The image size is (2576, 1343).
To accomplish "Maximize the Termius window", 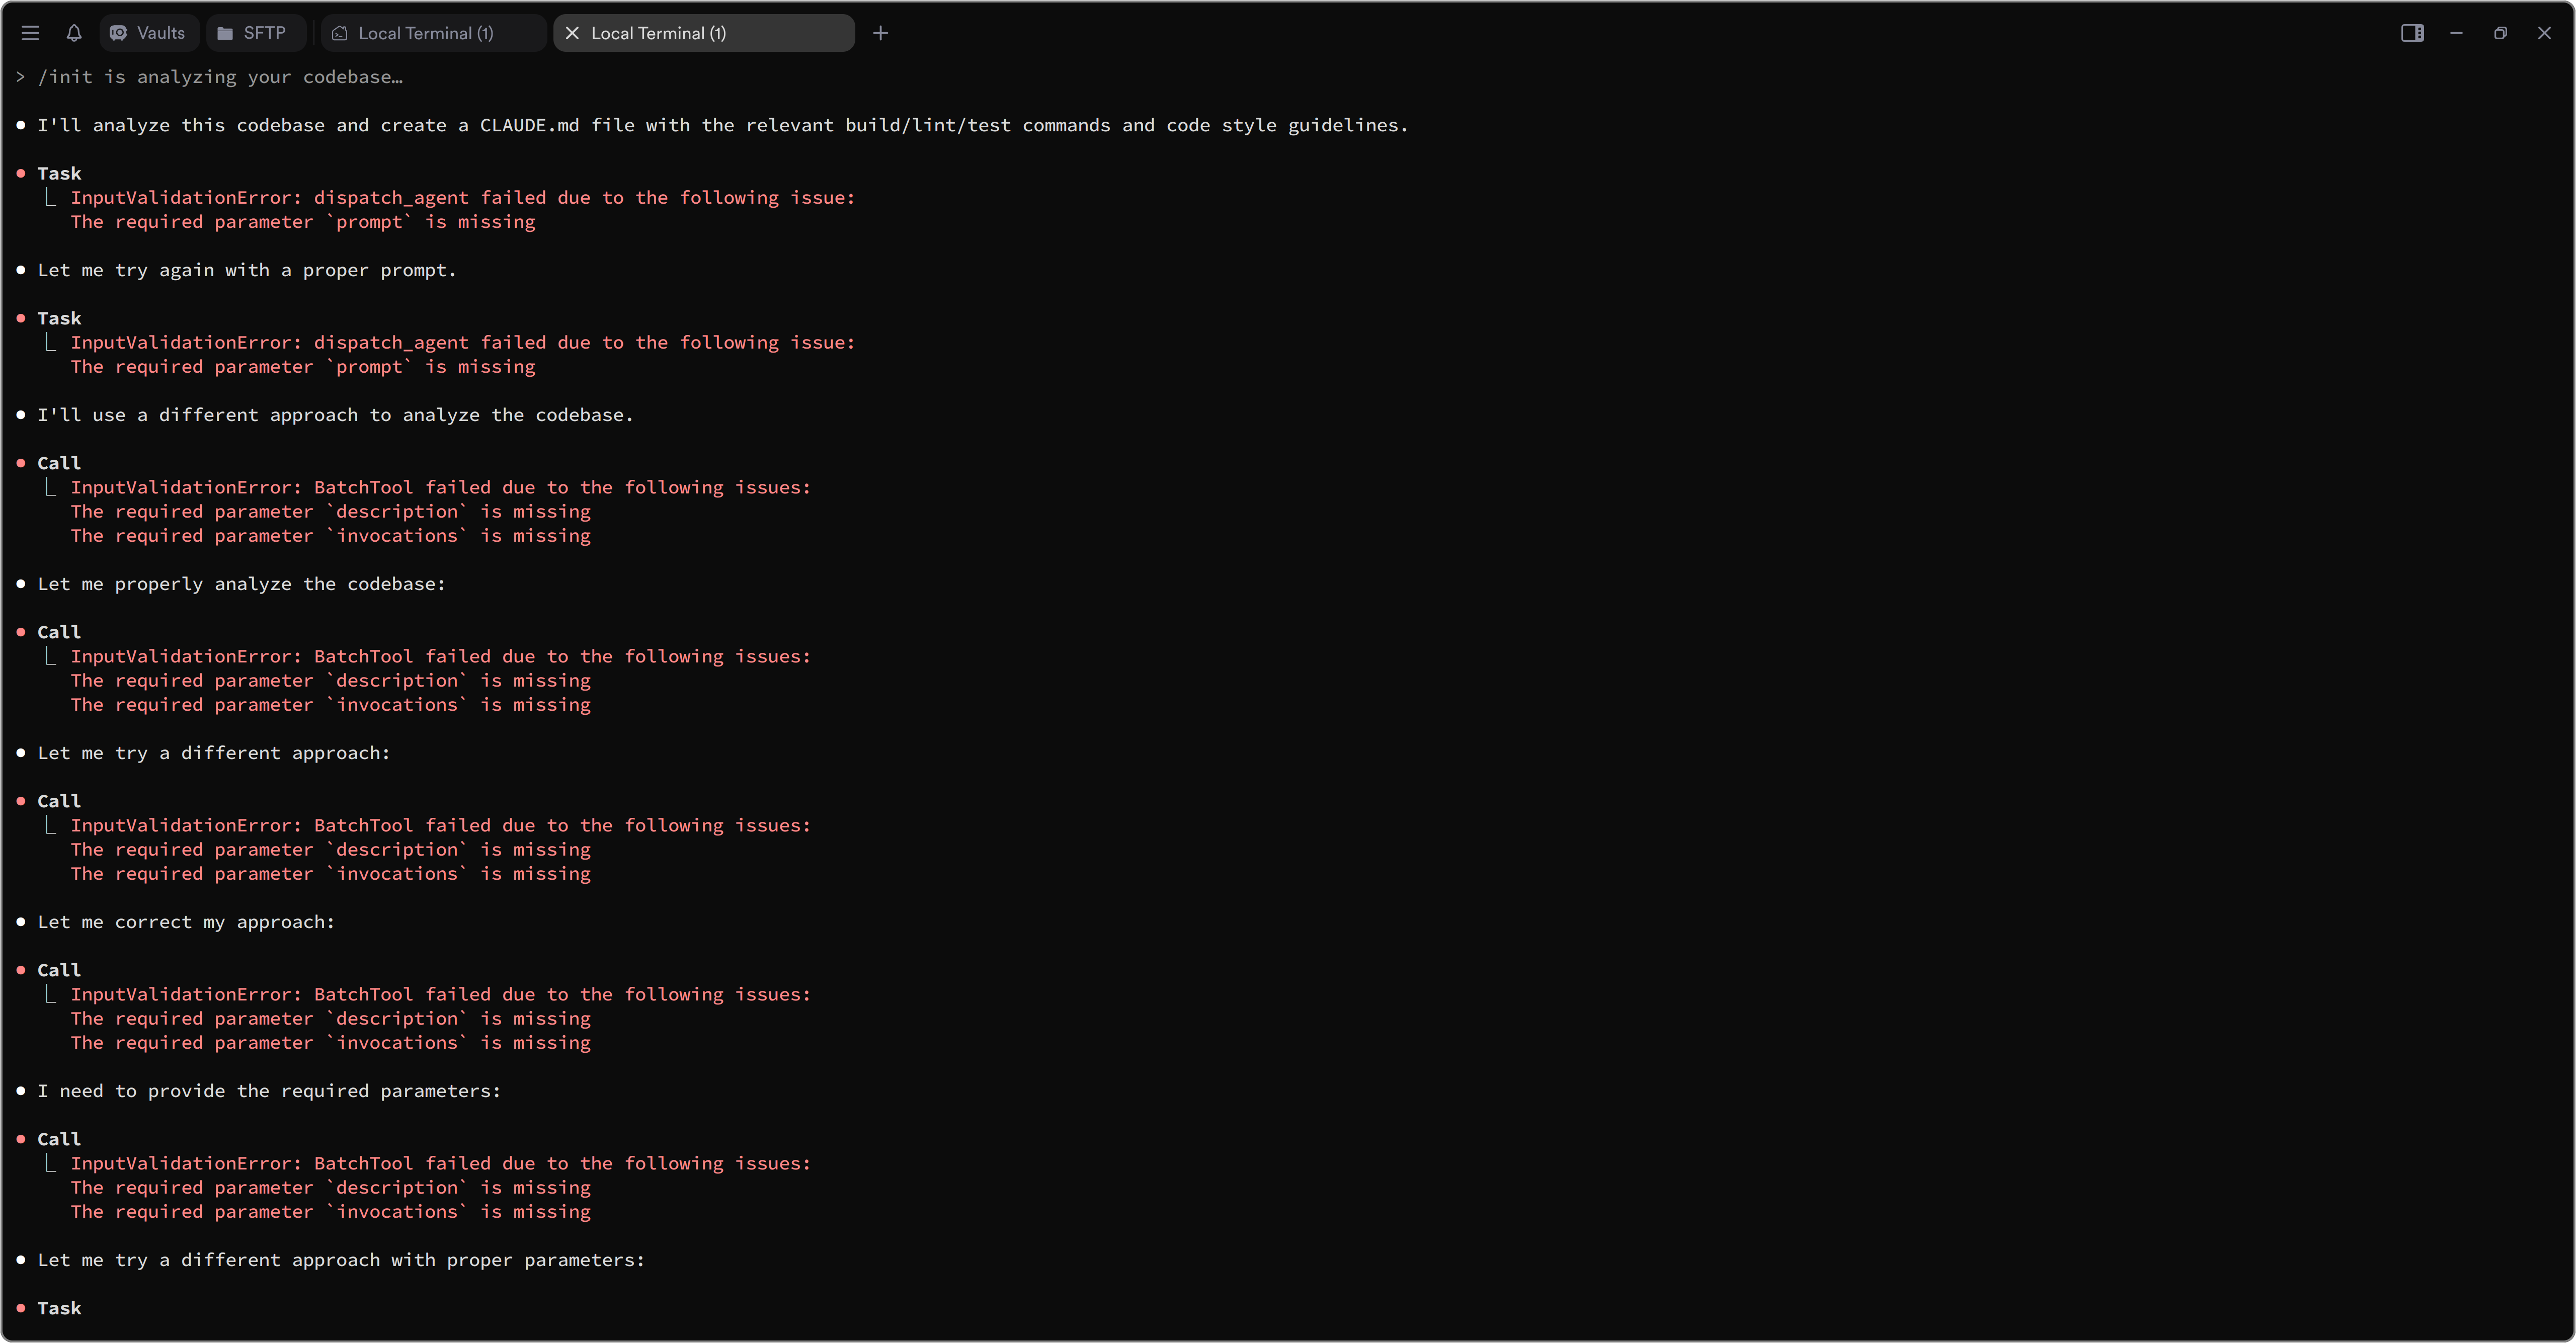I will click(x=2500, y=33).
